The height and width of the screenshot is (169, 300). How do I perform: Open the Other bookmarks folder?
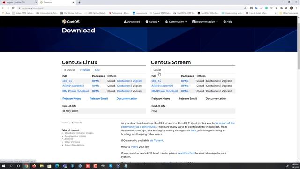pyautogui.click(x=289, y=13)
